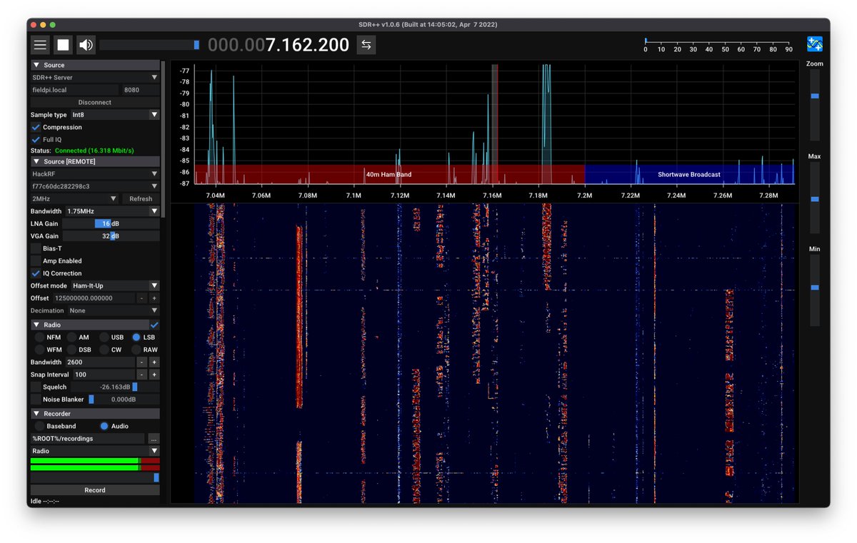This screenshot has width=857, height=543.
Task: Toggle the Radio module enable checkbox
Action: click(x=155, y=325)
